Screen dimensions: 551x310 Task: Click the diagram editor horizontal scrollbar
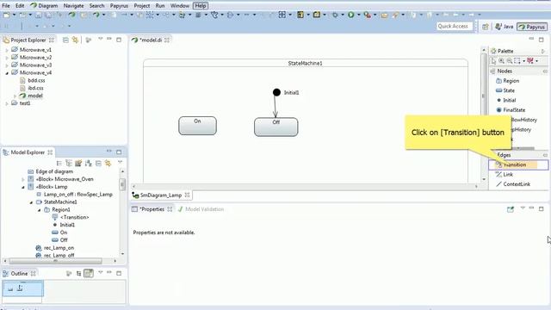[304, 186]
